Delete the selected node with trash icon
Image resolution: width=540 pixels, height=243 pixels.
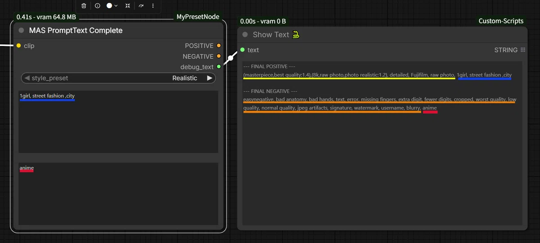[84, 6]
